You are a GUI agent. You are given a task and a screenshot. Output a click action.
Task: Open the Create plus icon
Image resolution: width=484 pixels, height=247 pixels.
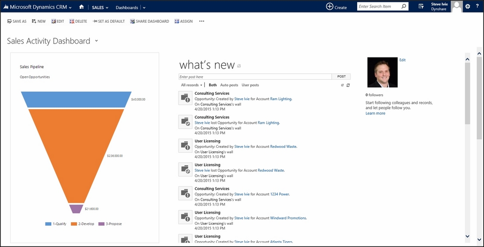(330, 6)
